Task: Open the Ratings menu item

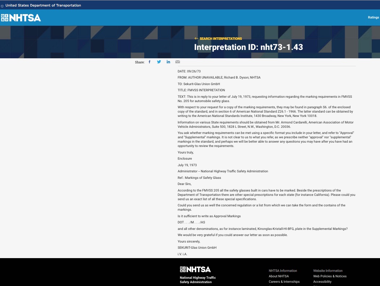Action: pyautogui.click(x=373, y=17)
